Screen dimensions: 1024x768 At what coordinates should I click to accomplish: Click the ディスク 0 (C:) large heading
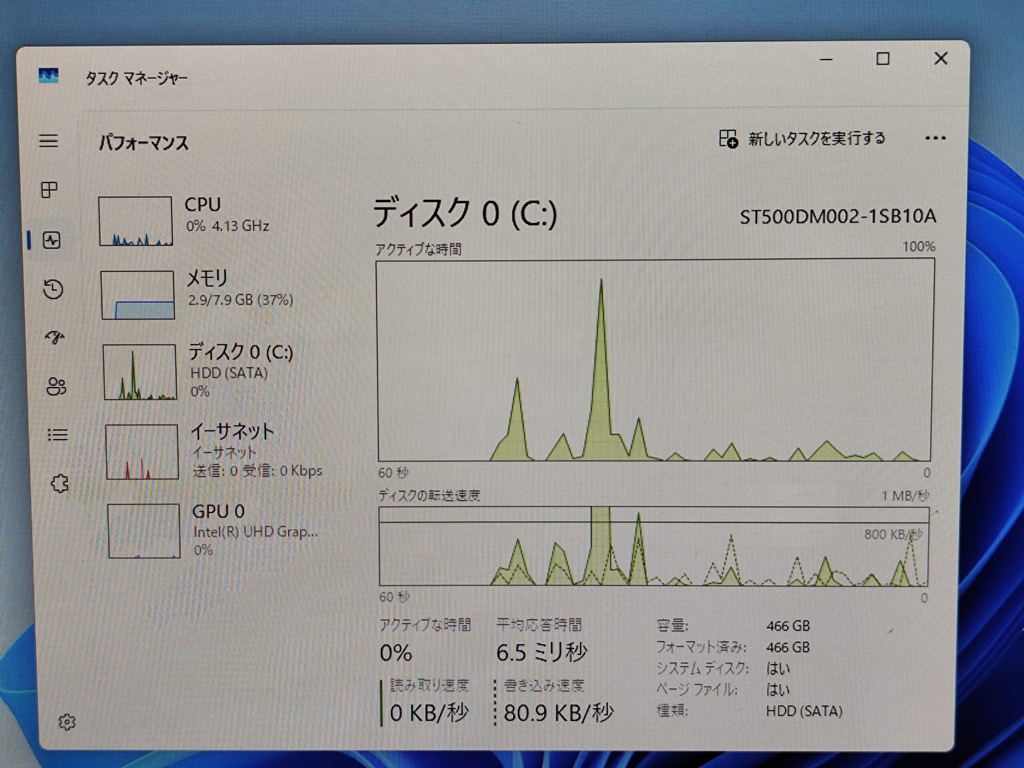pyautogui.click(x=465, y=213)
